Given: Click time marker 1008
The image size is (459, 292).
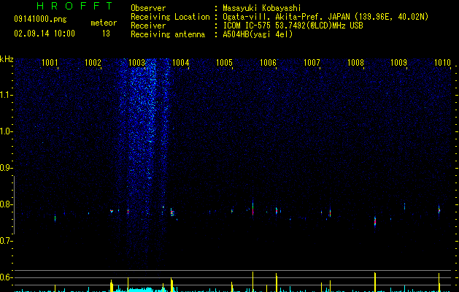Looking at the screenshot, I should [355, 62].
